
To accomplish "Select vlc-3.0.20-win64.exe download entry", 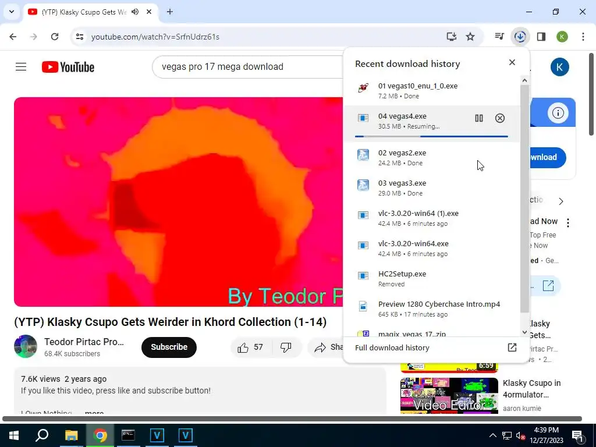I will pyautogui.click(x=431, y=248).
